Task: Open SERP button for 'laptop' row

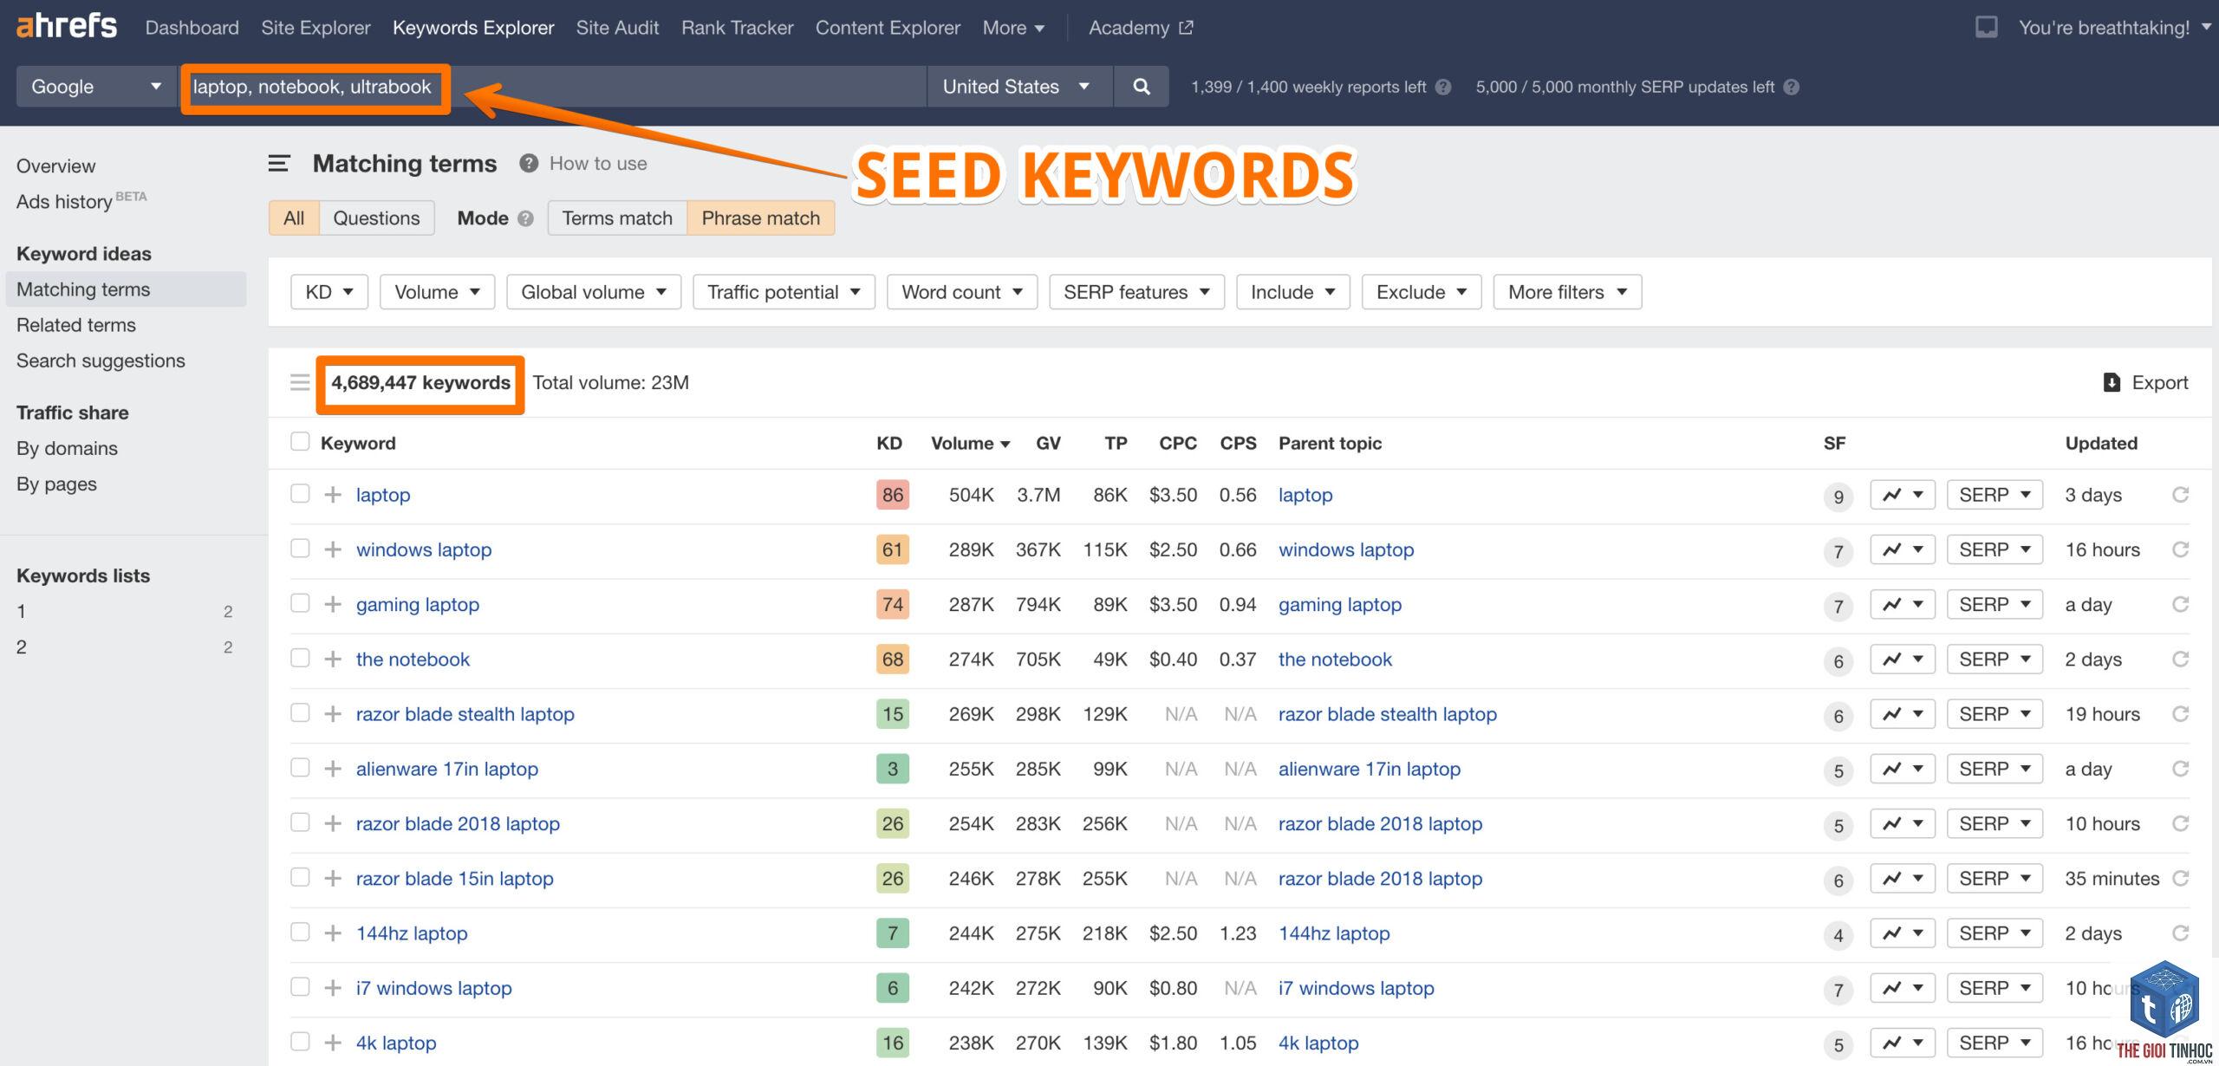Action: [1994, 495]
